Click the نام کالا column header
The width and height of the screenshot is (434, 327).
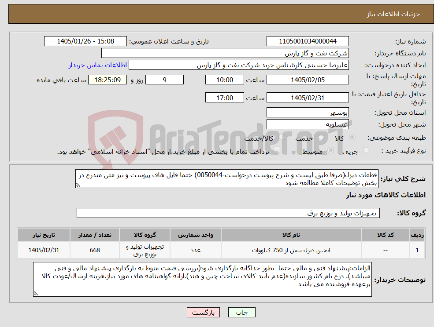click(x=291, y=235)
